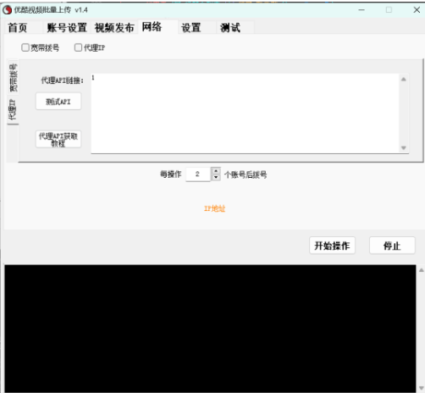The width and height of the screenshot is (425, 393).
Task: Start the process with 开始操作
Action: tap(332, 246)
